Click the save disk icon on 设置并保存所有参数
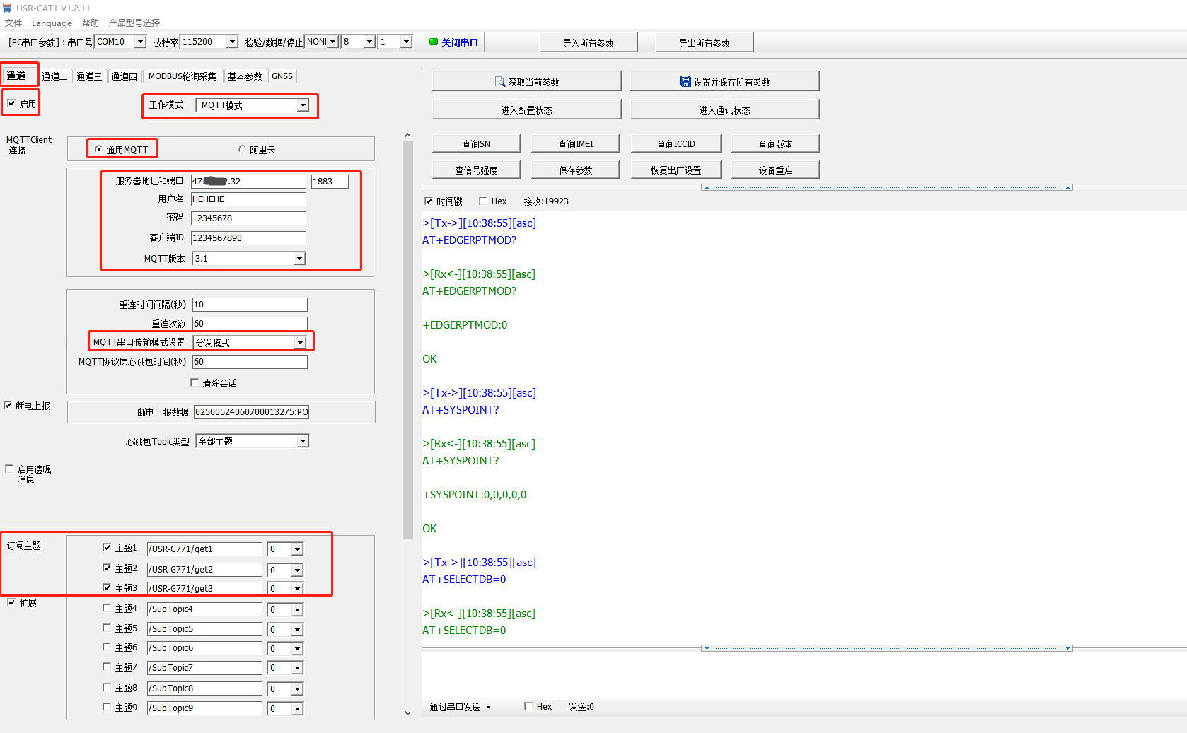Screen dimensions: 1187x733 pyautogui.click(x=685, y=82)
